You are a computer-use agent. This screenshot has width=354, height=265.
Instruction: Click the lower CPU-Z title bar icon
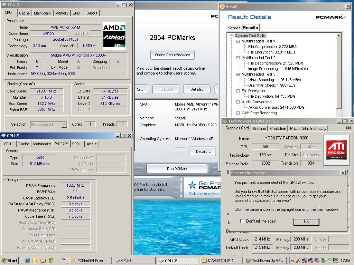coord(3,135)
